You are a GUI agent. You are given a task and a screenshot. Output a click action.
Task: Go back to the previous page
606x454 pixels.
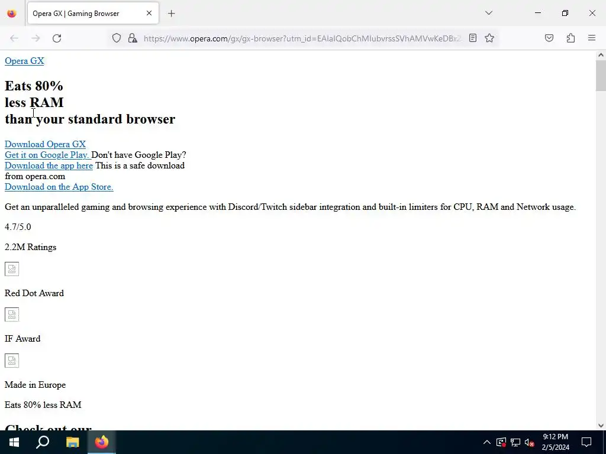14,38
